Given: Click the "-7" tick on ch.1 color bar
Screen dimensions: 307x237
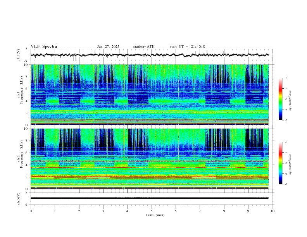Looking at the screenshot, I should [x=286, y=120].
